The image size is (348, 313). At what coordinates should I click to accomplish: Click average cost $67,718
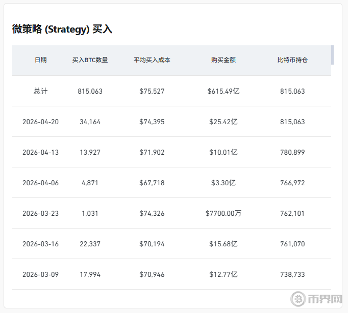[x=152, y=183]
